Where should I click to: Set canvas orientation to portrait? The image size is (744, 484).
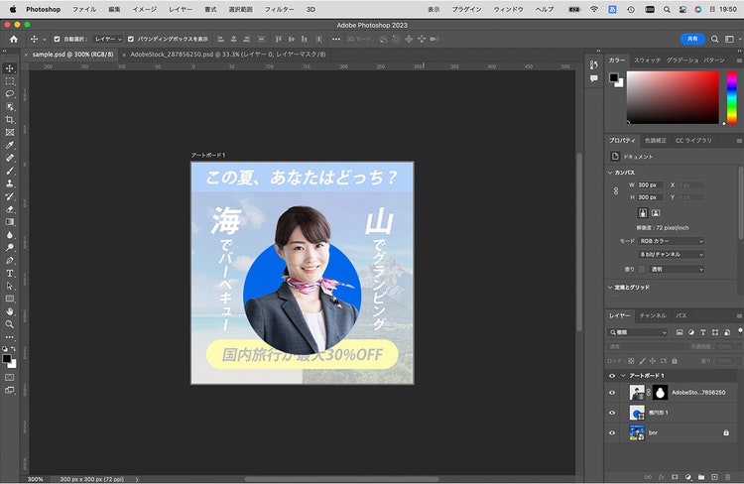(643, 213)
